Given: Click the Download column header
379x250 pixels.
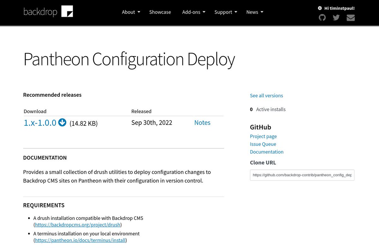Looking at the screenshot, I should pyautogui.click(x=35, y=111).
